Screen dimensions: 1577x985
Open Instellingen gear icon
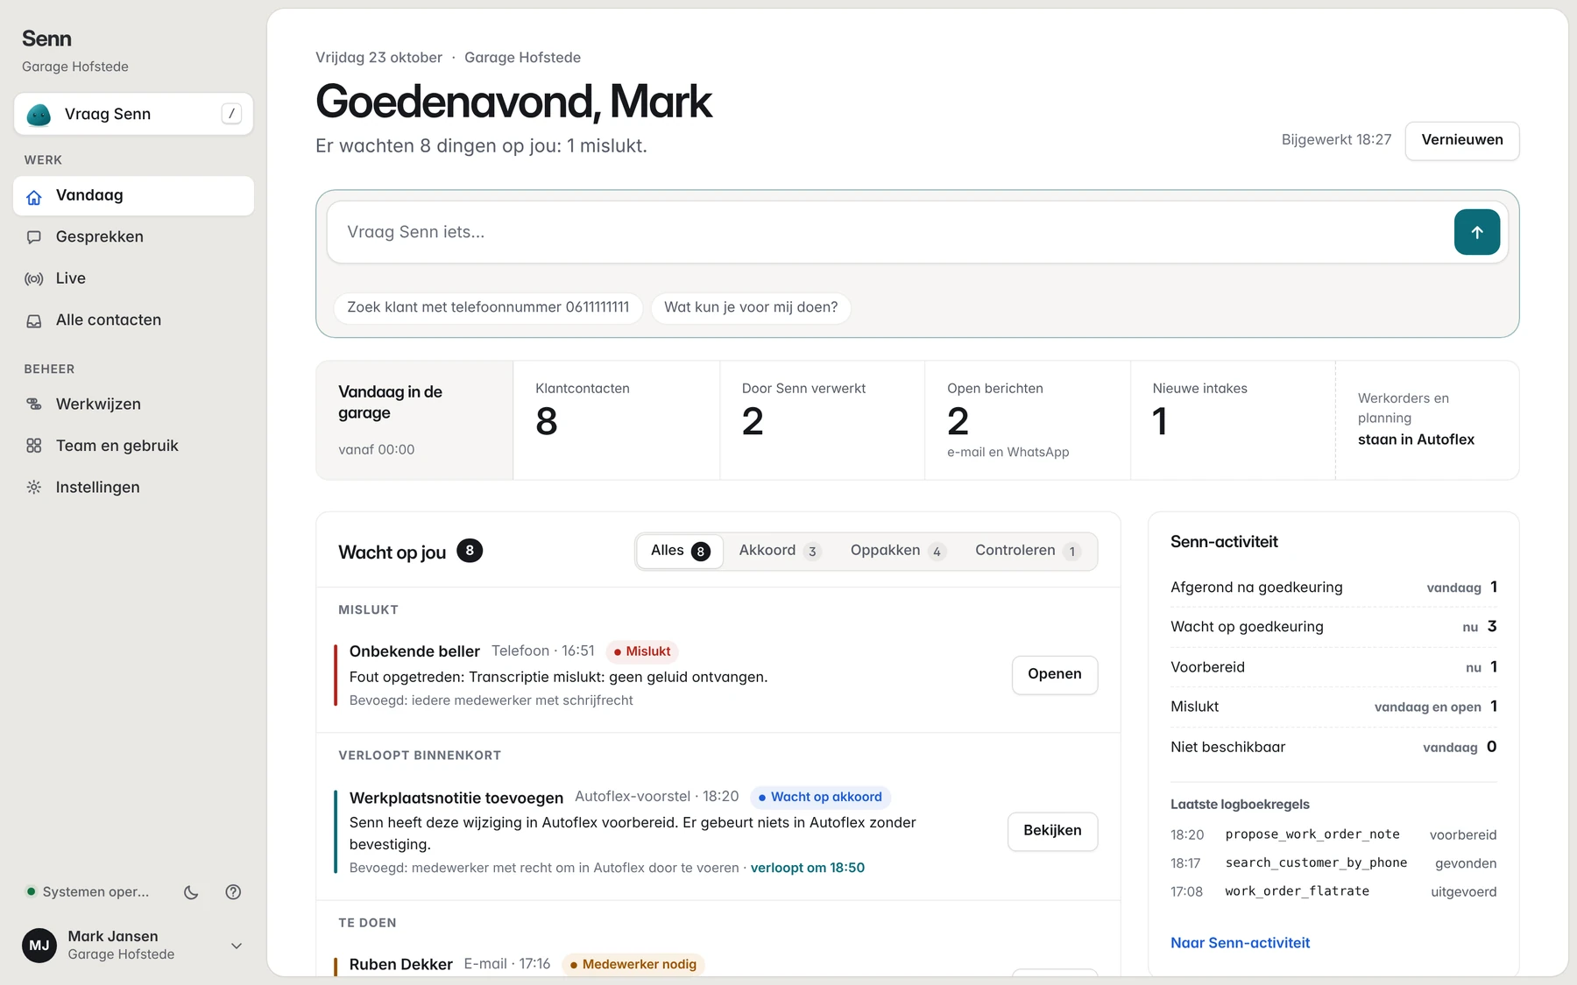[x=34, y=488]
